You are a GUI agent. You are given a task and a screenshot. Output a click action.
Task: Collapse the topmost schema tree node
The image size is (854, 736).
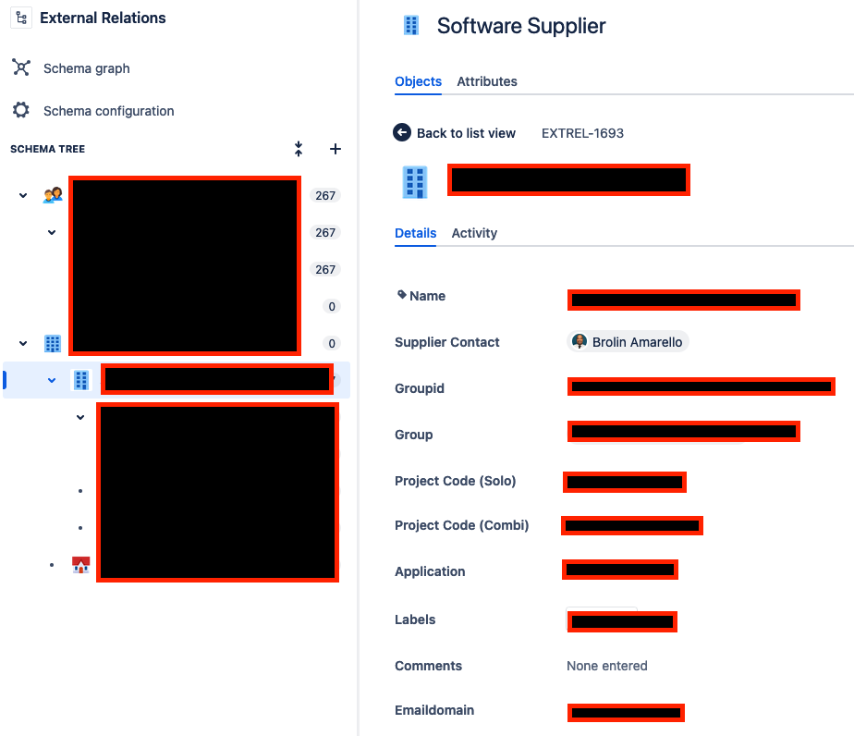[22, 194]
